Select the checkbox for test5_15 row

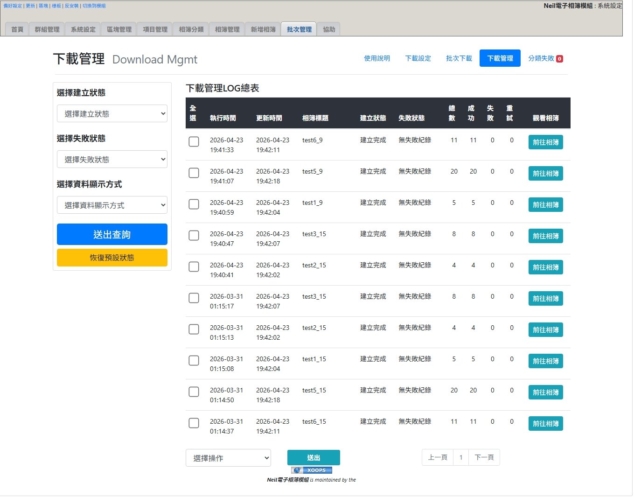pyautogui.click(x=194, y=392)
